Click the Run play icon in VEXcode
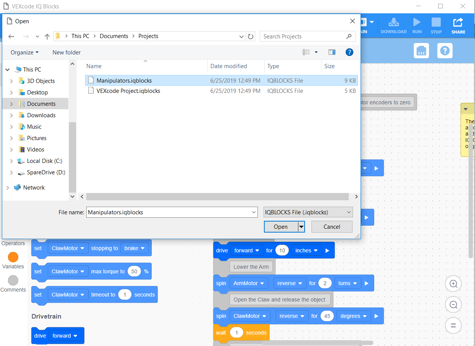The image size is (475, 346). pyautogui.click(x=417, y=22)
